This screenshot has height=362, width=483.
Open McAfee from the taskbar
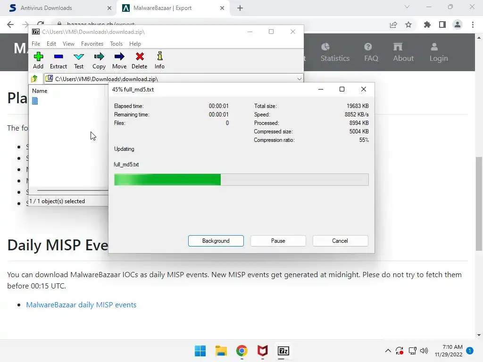[x=262, y=351]
